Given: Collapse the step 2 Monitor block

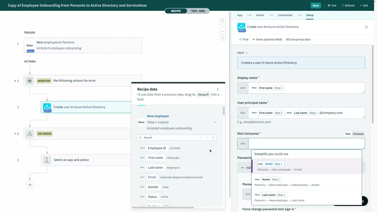Looking at the screenshot, I should [15, 81].
